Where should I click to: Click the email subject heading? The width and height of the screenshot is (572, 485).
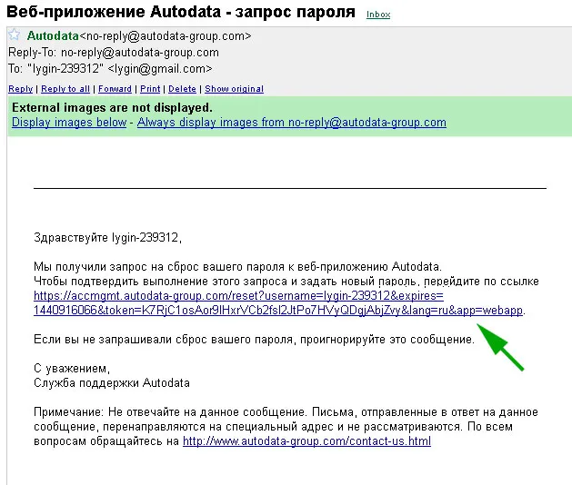point(181,12)
